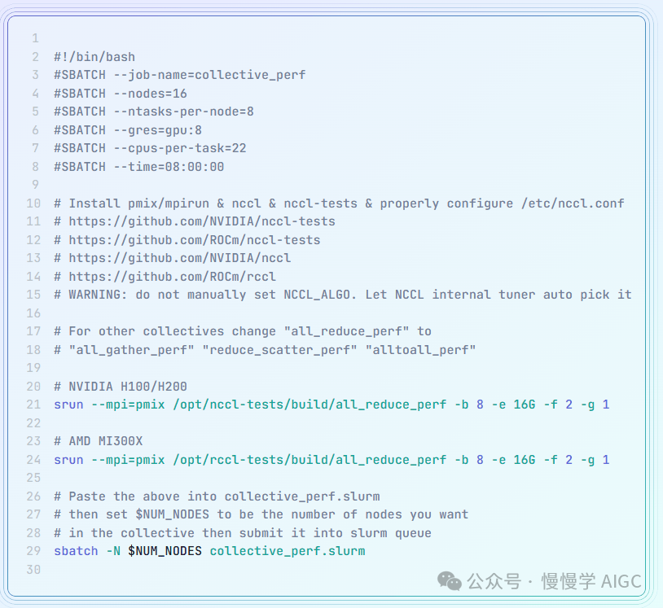663x608 pixels.
Task: Click the WARNING NCCL_ALGO comment
Action: coord(342,295)
